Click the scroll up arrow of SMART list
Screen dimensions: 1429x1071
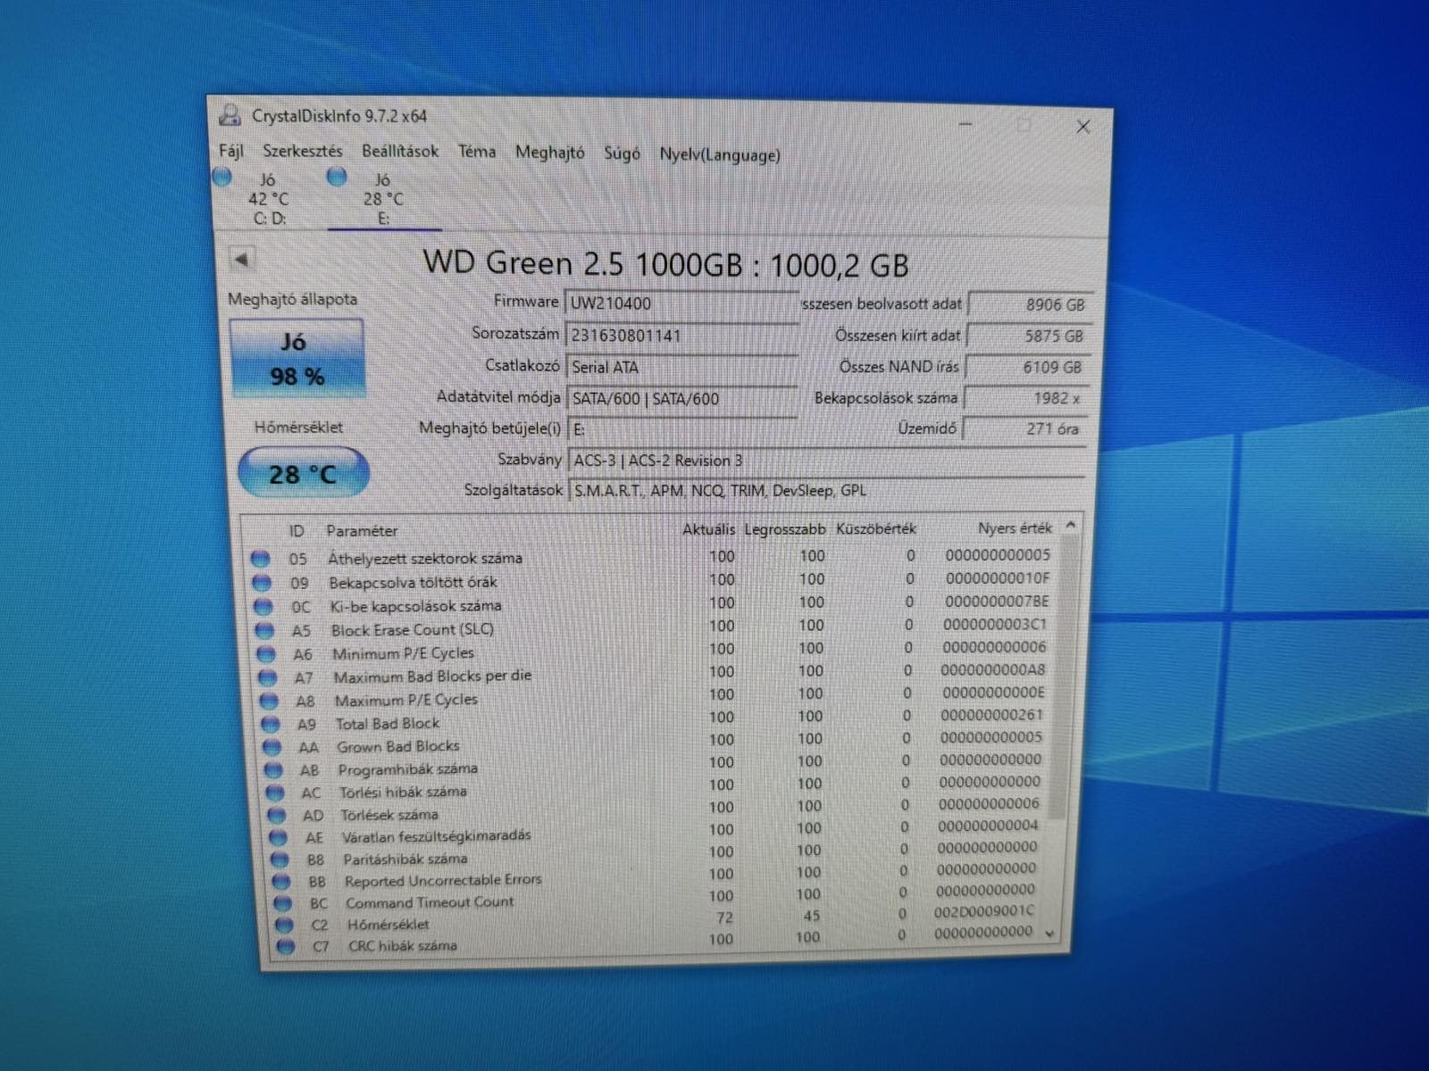point(1070,526)
